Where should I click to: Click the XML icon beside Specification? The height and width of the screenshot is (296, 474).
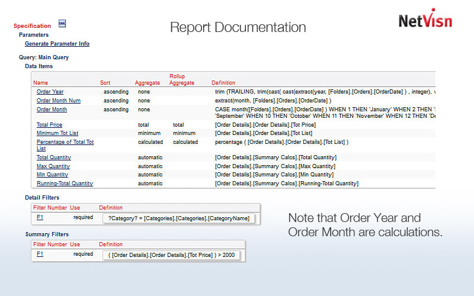click(x=62, y=24)
